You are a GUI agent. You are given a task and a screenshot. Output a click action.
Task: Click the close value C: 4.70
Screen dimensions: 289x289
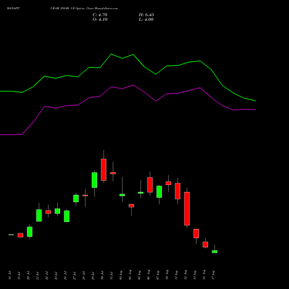(x=100, y=14)
